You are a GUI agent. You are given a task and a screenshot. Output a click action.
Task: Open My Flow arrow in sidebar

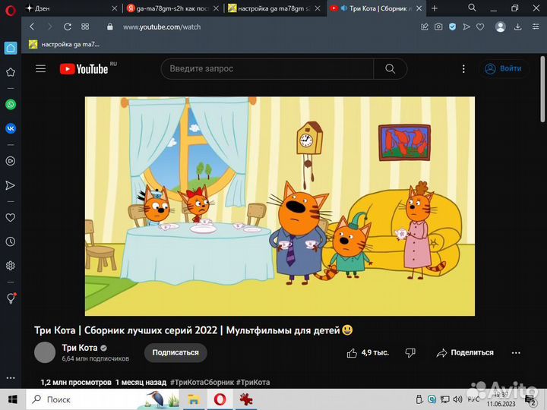click(x=11, y=185)
